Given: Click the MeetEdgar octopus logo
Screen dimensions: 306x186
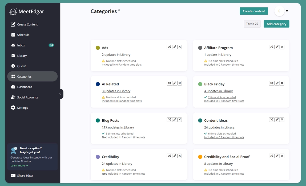Looking at the screenshot, I should click(13, 11).
